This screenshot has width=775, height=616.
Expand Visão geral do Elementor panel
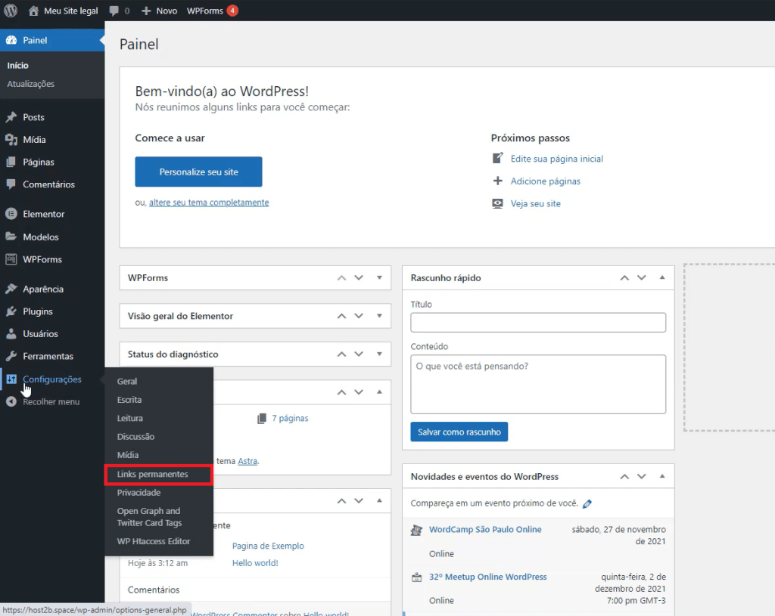click(380, 316)
